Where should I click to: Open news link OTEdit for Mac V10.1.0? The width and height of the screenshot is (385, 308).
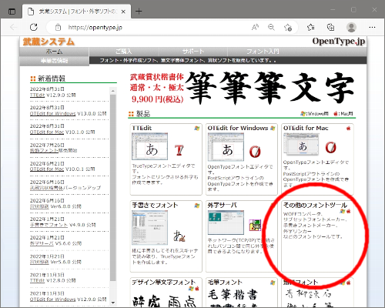tap(47, 132)
